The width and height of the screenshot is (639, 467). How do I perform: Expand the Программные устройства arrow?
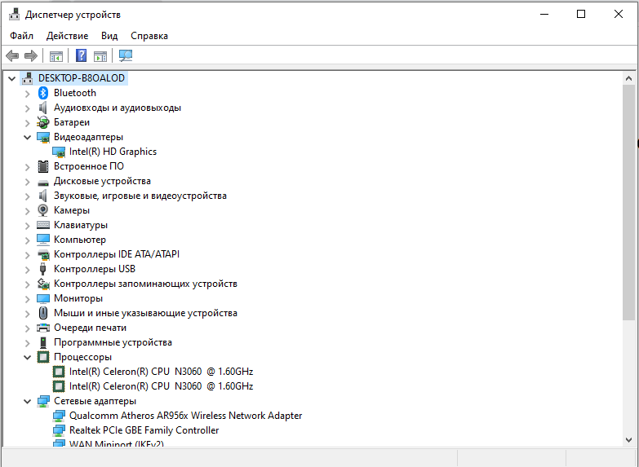[x=27, y=342]
